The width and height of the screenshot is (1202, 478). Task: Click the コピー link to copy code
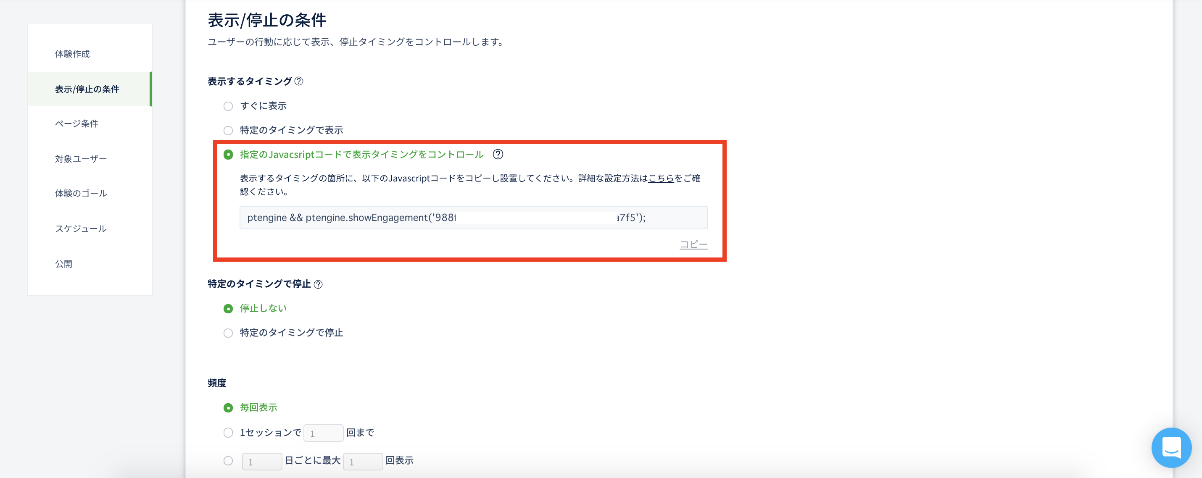click(x=693, y=244)
